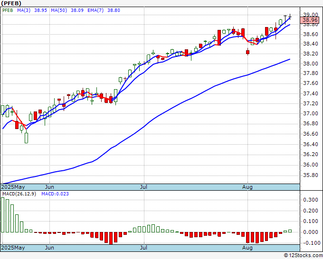The image size is (323, 259).
Task: Click the 39.00 price axis label
Action: pyautogui.click(x=311, y=15)
